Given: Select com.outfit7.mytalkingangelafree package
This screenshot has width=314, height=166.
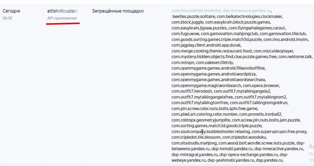Looking at the screenshot, I should tap(202, 97).
